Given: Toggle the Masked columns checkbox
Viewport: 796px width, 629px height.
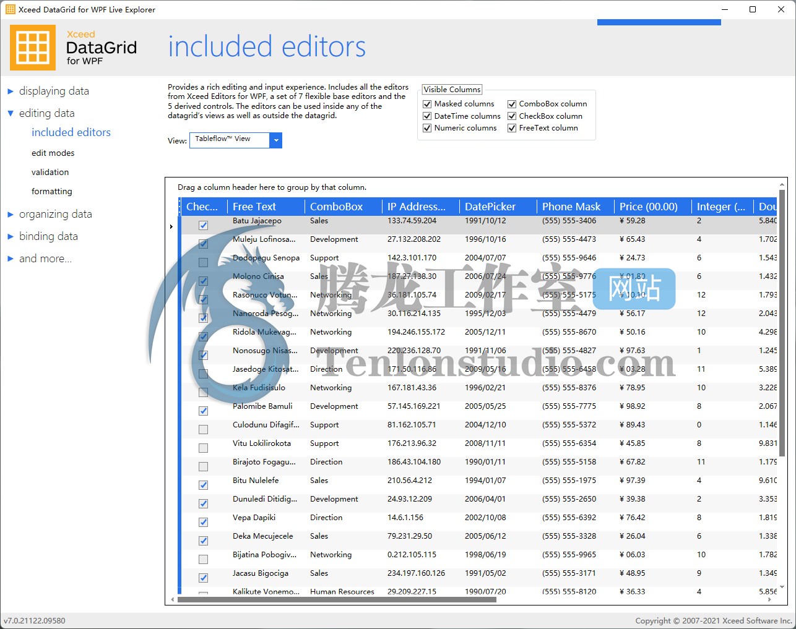Looking at the screenshot, I should [x=427, y=104].
